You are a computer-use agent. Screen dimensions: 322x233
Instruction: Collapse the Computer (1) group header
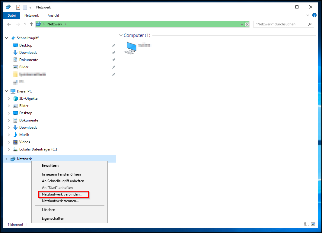coord(121,35)
